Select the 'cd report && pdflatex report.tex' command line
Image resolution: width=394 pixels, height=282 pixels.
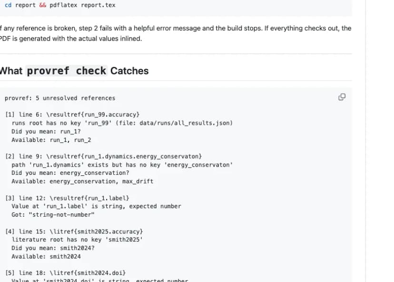pyautogui.click(x=60, y=5)
